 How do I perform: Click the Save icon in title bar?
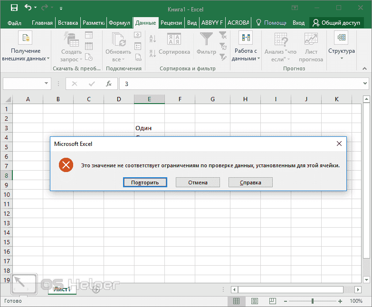click(x=14, y=8)
